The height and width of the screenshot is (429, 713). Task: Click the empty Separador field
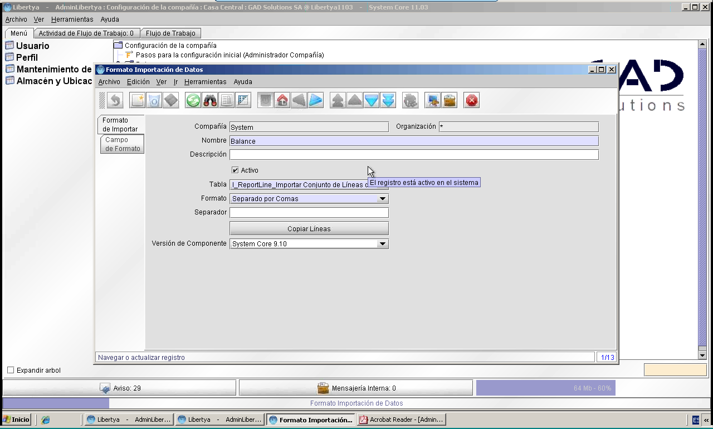tap(309, 212)
